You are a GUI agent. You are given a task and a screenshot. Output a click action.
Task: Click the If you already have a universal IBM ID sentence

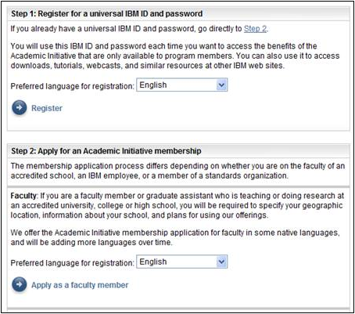(139, 28)
